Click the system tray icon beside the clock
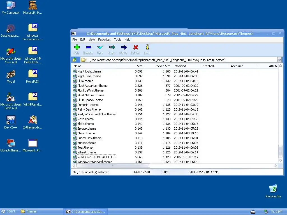 click(x=266, y=212)
